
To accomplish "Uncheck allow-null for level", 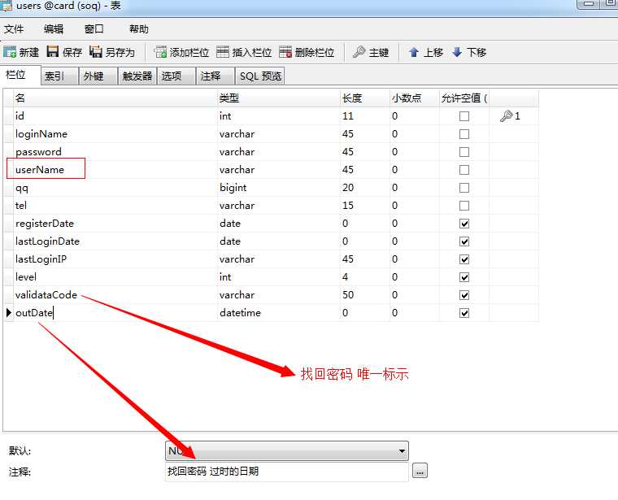I will [x=464, y=277].
